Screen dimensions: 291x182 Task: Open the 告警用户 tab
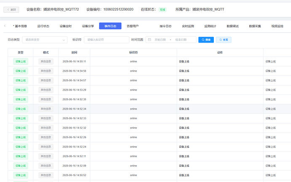[132, 26]
